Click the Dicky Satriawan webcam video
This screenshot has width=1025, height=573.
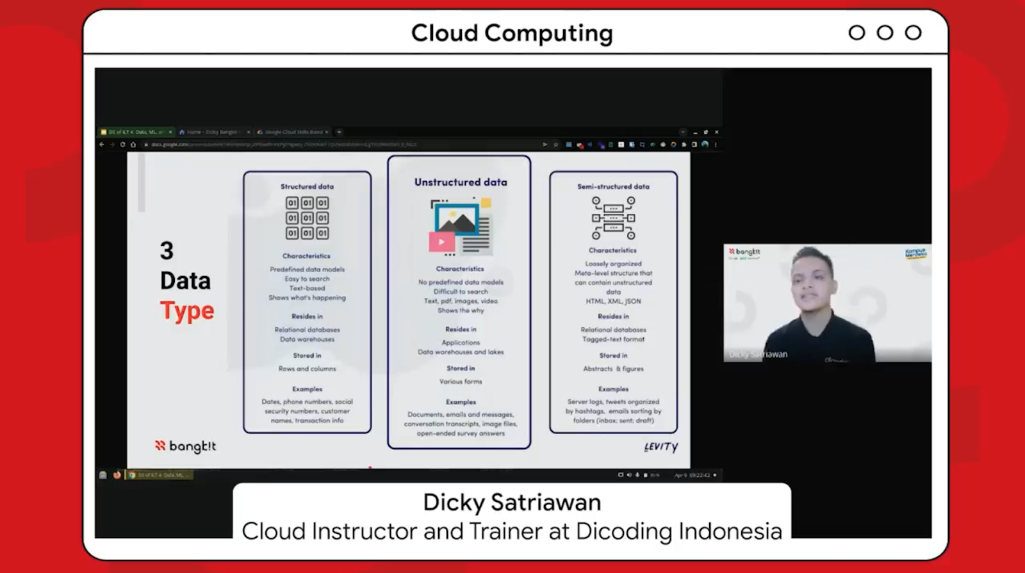coord(827,303)
